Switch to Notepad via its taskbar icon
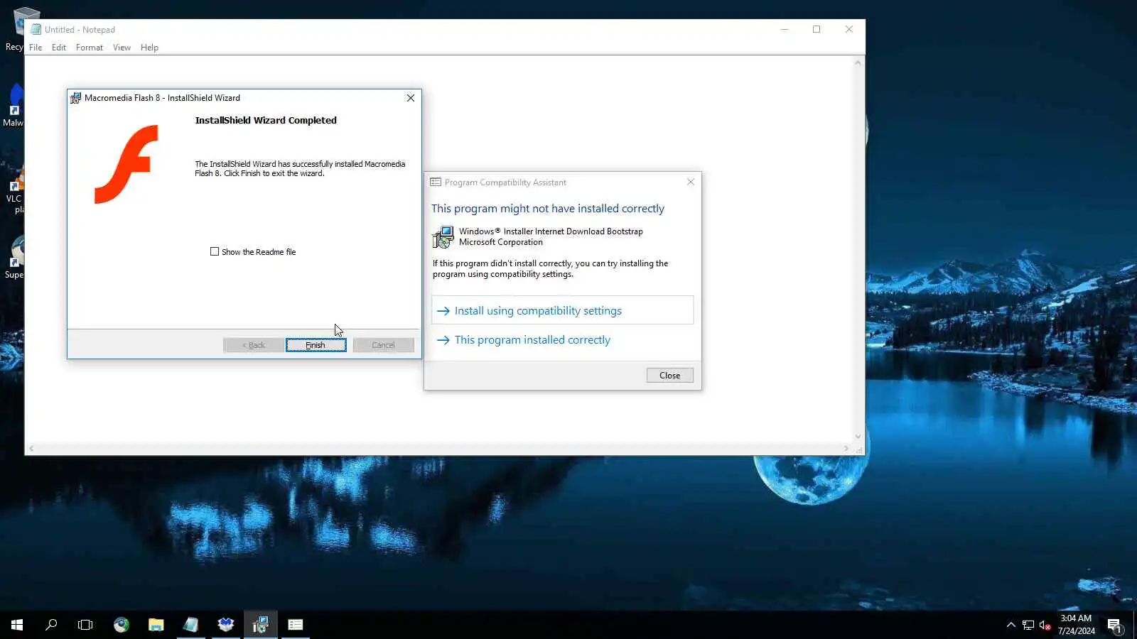 191,625
